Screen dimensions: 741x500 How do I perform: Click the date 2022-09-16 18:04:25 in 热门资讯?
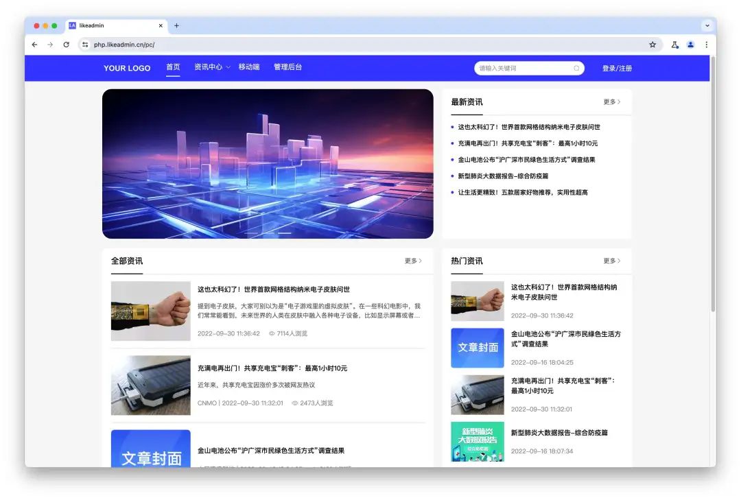click(x=542, y=362)
